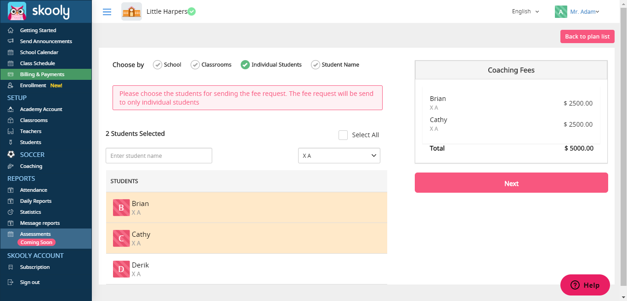Deselect student Brian in the list

247,207
